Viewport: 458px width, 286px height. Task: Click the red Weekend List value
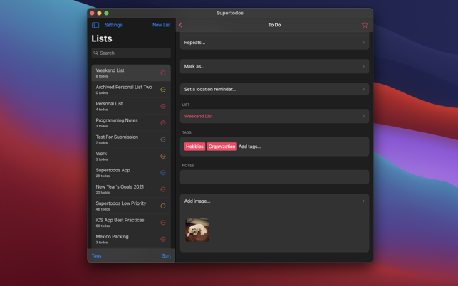(198, 116)
